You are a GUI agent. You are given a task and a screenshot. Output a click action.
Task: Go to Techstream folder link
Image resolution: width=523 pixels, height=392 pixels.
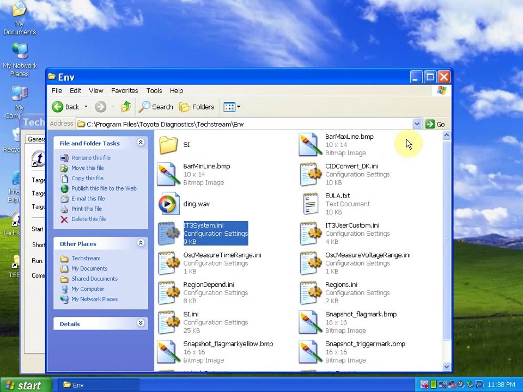(x=86, y=258)
